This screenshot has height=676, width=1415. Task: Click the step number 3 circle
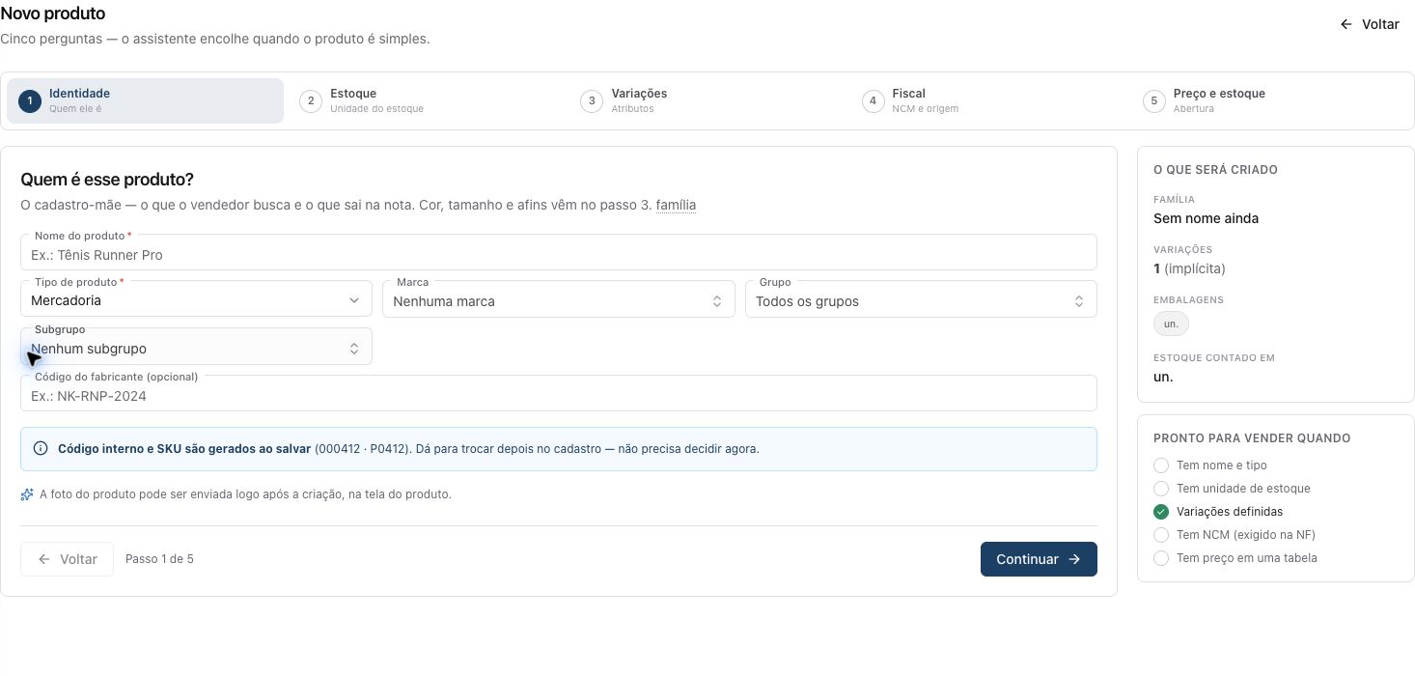(592, 100)
